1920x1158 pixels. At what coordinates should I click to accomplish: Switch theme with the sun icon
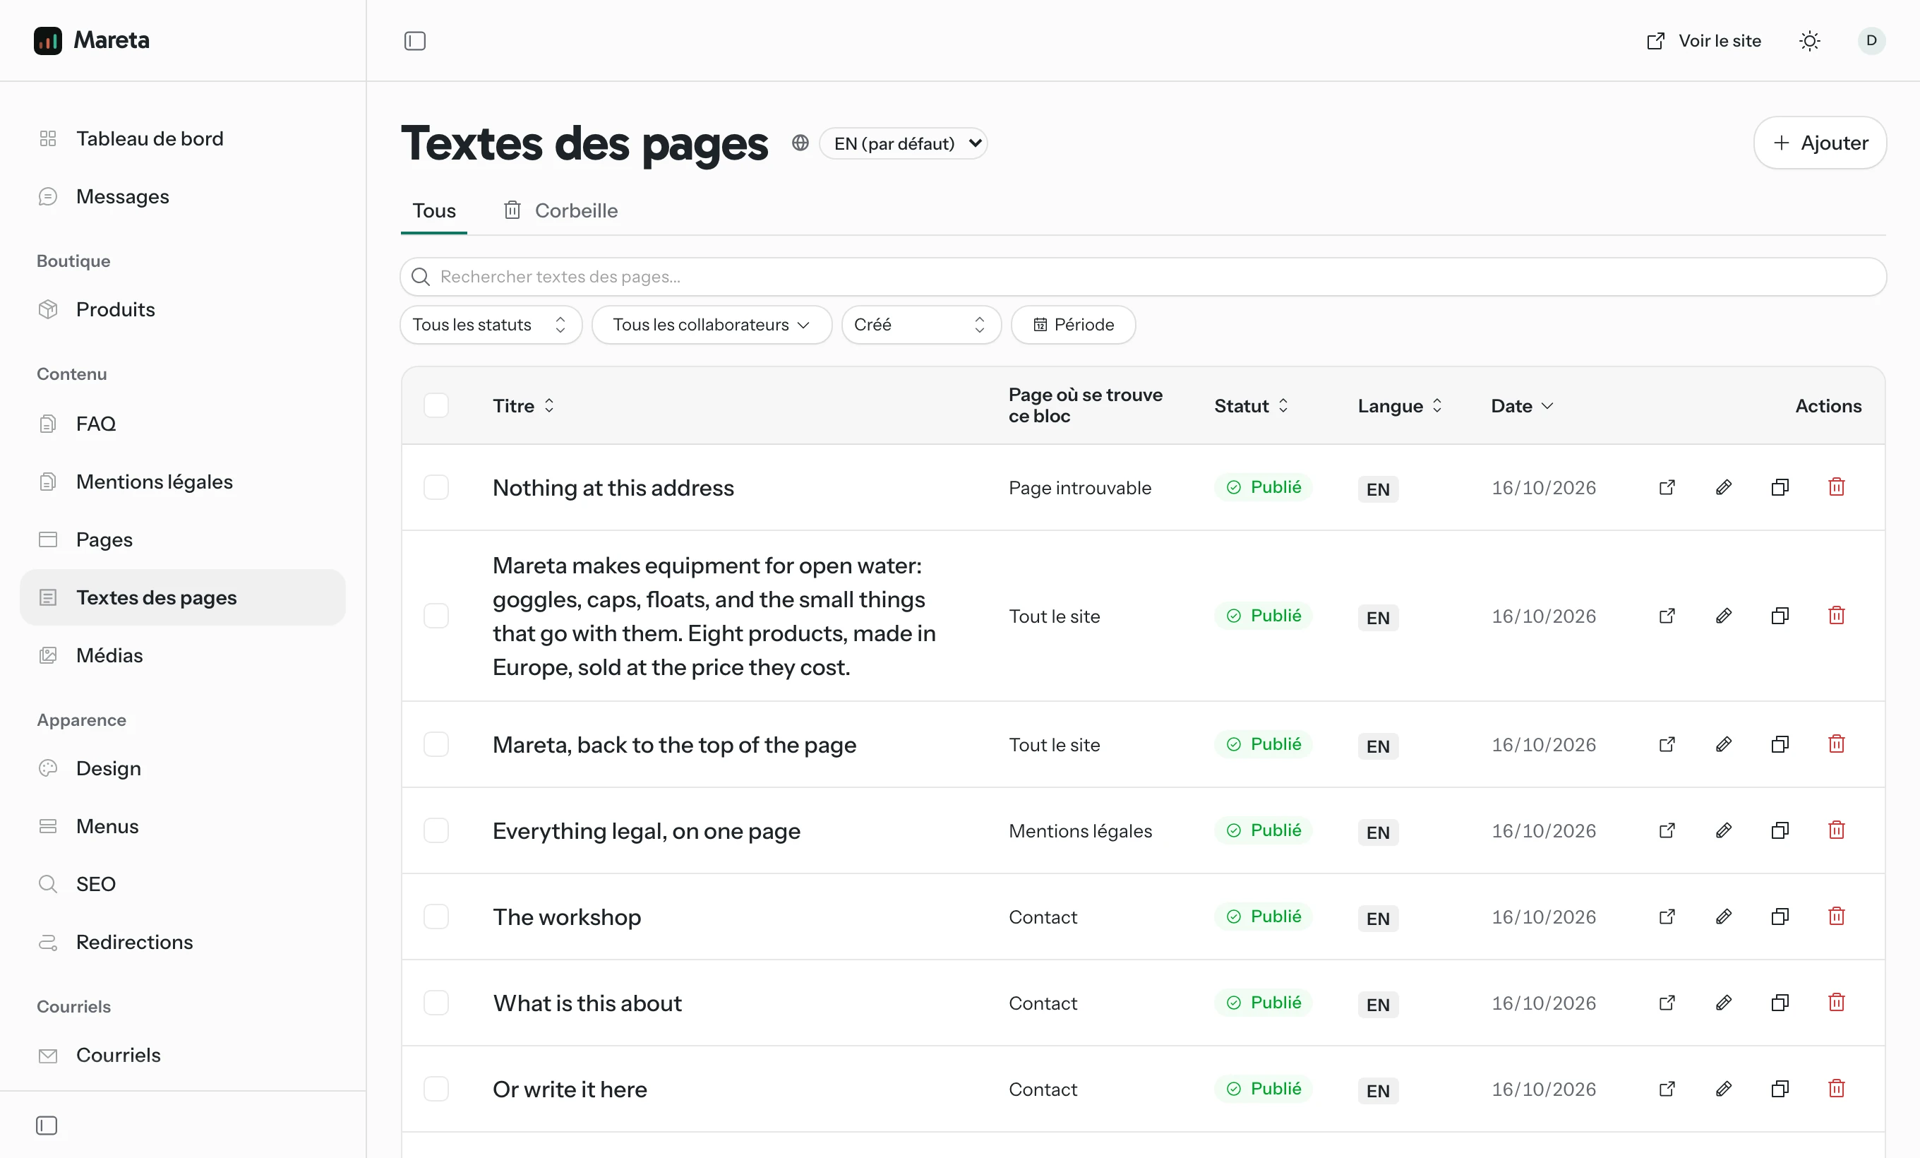[x=1809, y=40]
